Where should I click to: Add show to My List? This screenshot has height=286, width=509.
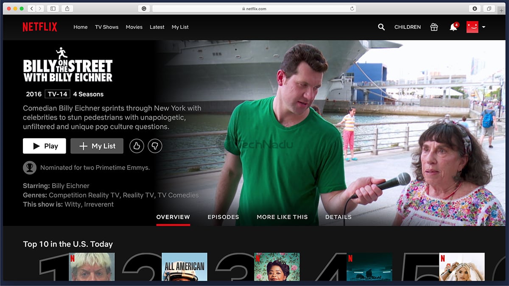[97, 146]
